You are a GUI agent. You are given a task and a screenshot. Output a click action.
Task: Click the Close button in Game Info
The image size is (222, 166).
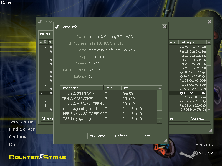click(151, 136)
